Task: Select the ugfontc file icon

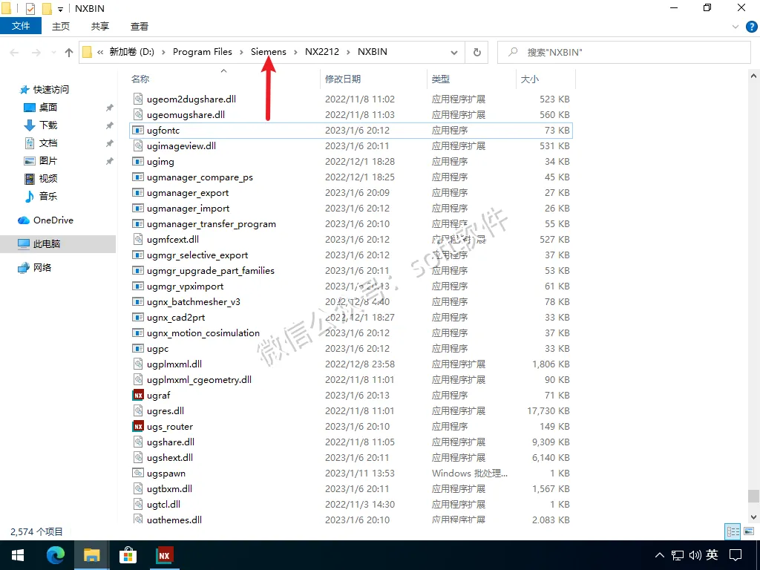Action: pyautogui.click(x=138, y=131)
